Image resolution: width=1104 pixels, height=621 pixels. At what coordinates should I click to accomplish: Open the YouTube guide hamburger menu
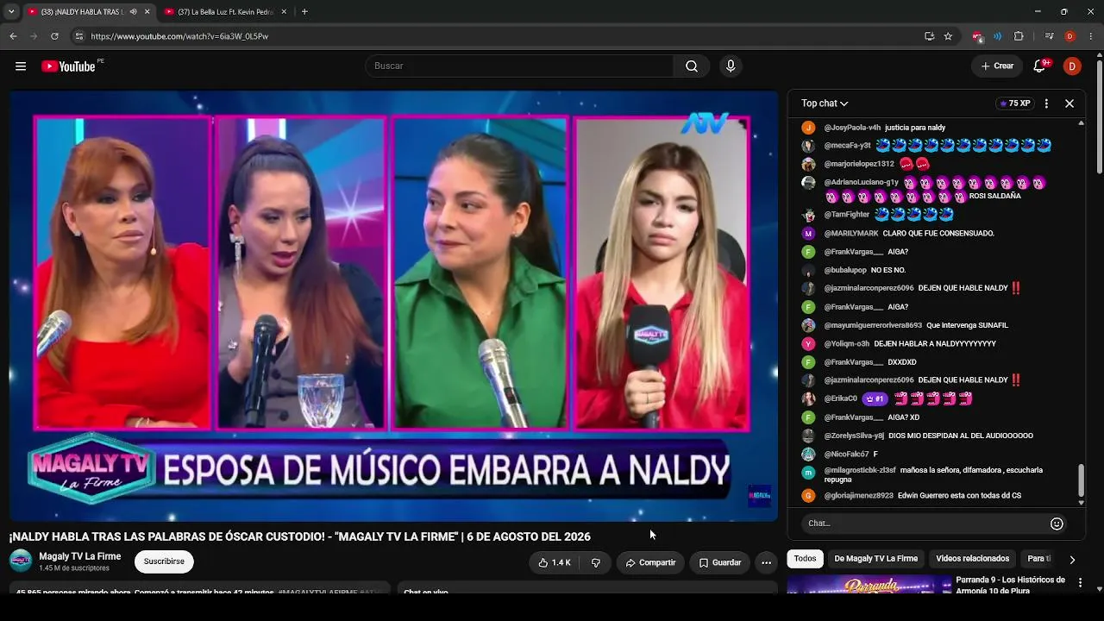click(x=21, y=66)
